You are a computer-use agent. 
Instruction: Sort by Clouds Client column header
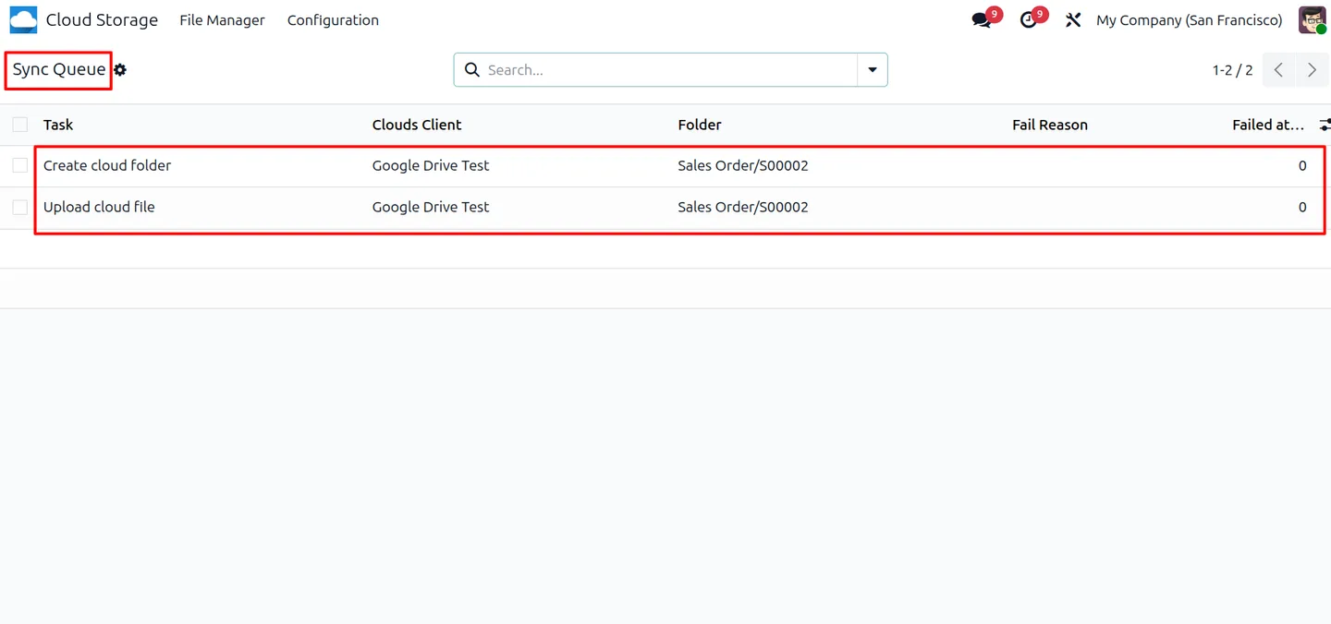[417, 125]
